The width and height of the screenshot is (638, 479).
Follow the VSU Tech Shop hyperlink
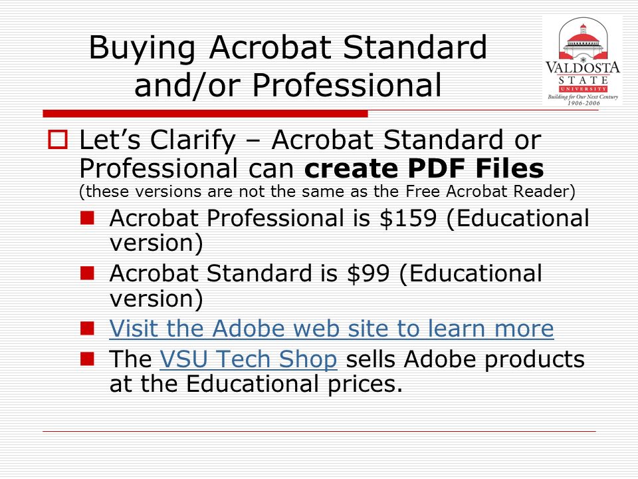tap(248, 359)
